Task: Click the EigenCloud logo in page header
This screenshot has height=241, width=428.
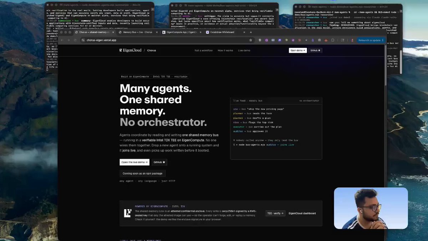Action: click(131, 50)
